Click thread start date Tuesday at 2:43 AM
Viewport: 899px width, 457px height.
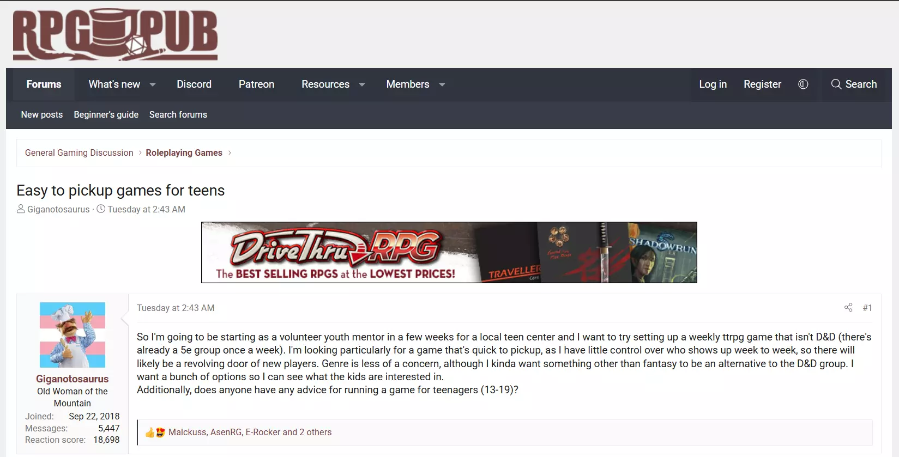click(146, 209)
